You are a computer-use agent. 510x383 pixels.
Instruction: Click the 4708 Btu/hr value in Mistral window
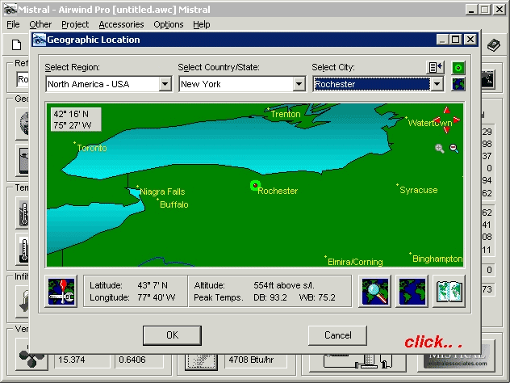pos(251,360)
